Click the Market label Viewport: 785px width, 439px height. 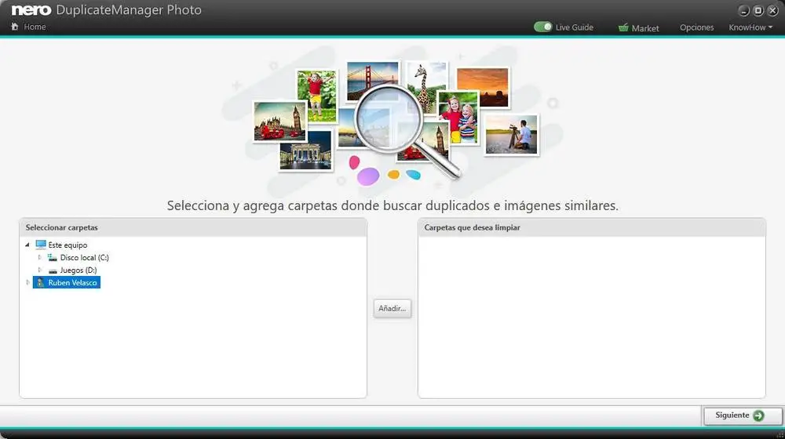point(644,28)
